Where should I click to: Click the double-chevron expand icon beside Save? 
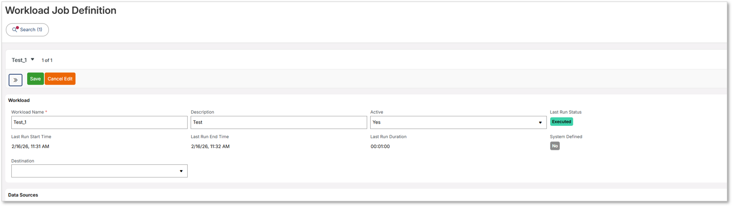tap(15, 80)
